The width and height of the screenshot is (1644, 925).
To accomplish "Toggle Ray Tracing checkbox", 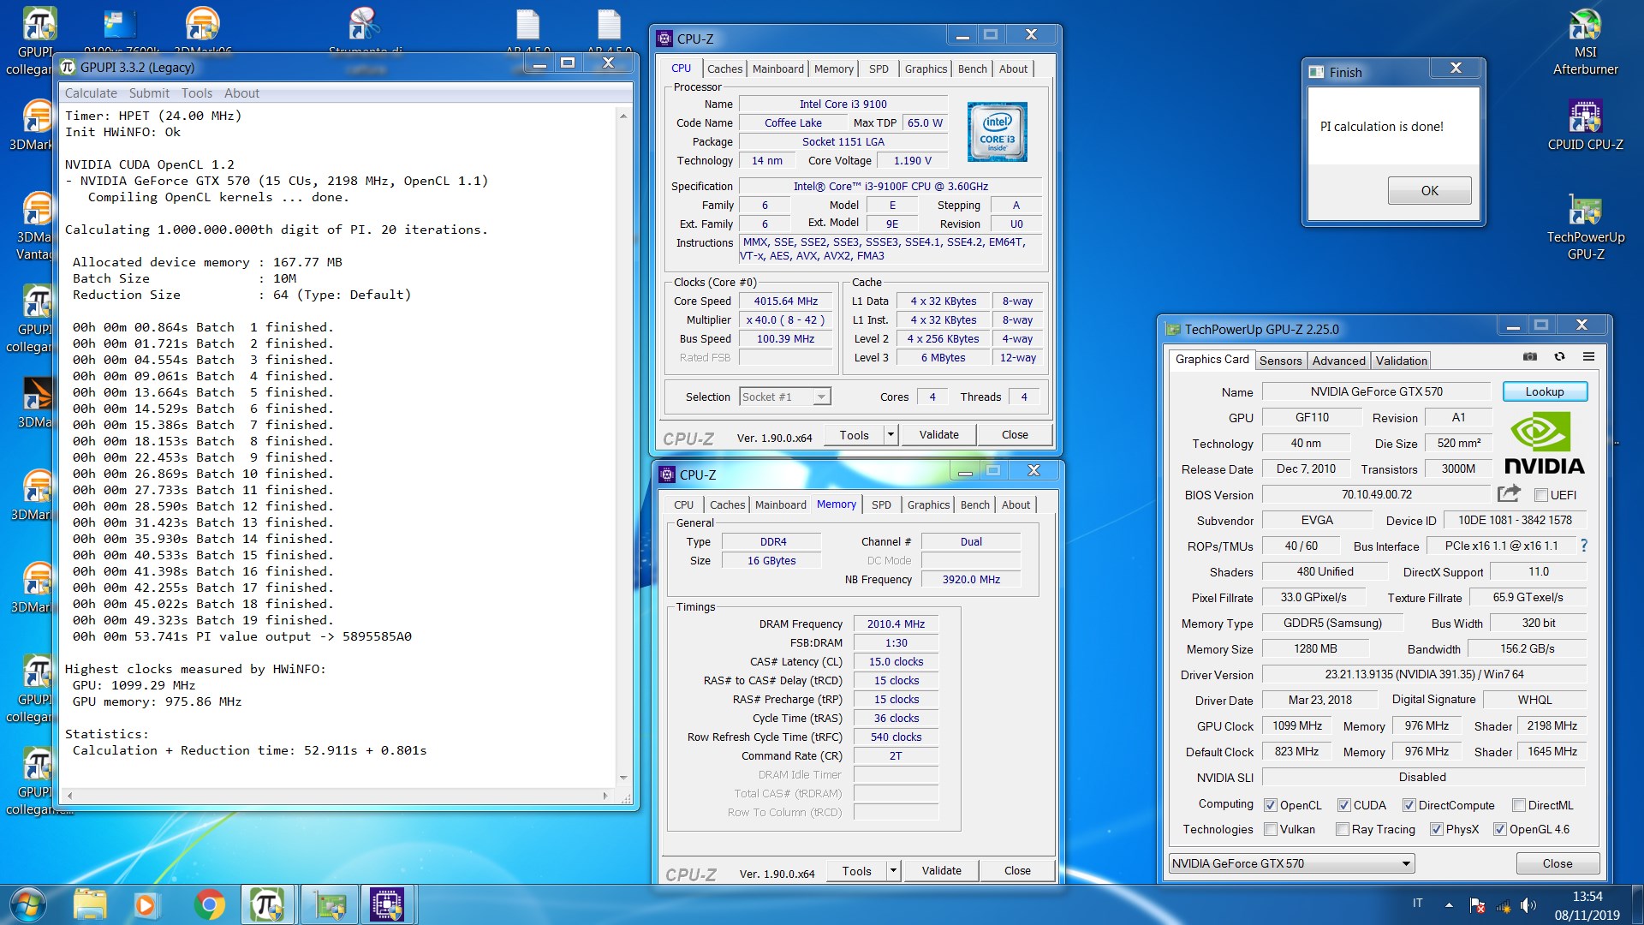I will [1343, 829].
